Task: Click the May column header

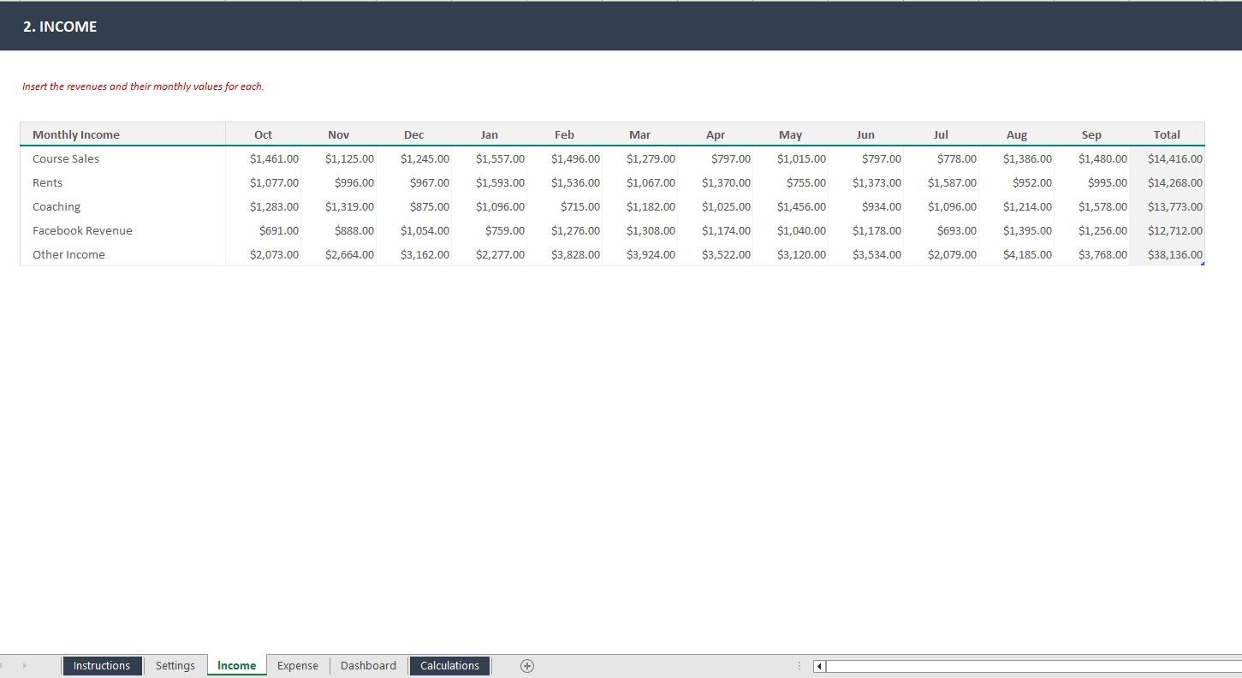Action: 791,134
